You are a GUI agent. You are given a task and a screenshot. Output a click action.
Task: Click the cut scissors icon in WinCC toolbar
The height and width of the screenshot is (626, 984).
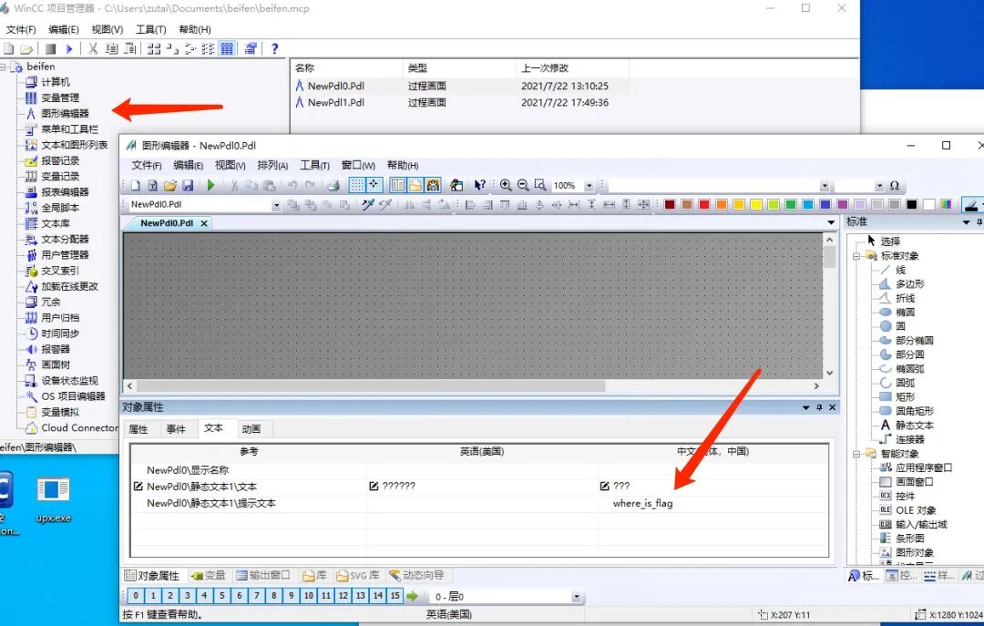click(x=93, y=48)
